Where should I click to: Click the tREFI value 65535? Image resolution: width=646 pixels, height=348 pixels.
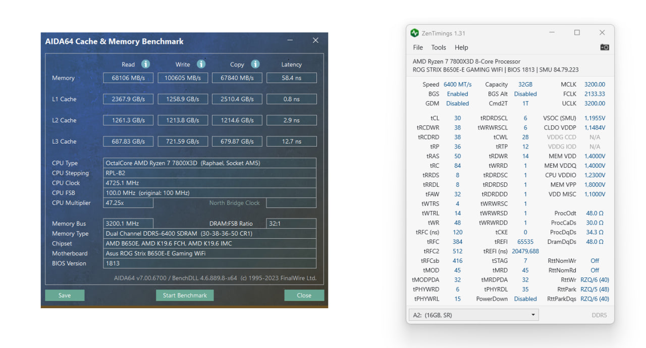tap(525, 242)
